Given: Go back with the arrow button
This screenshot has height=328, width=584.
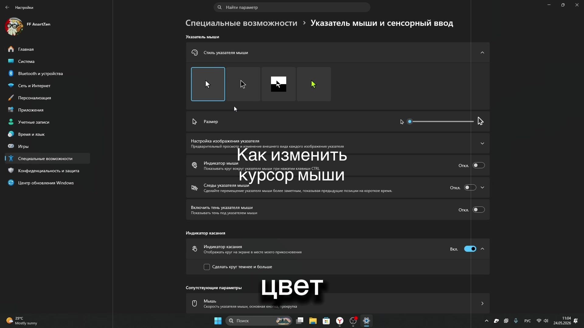Looking at the screenshot, I should click(7, 7).
